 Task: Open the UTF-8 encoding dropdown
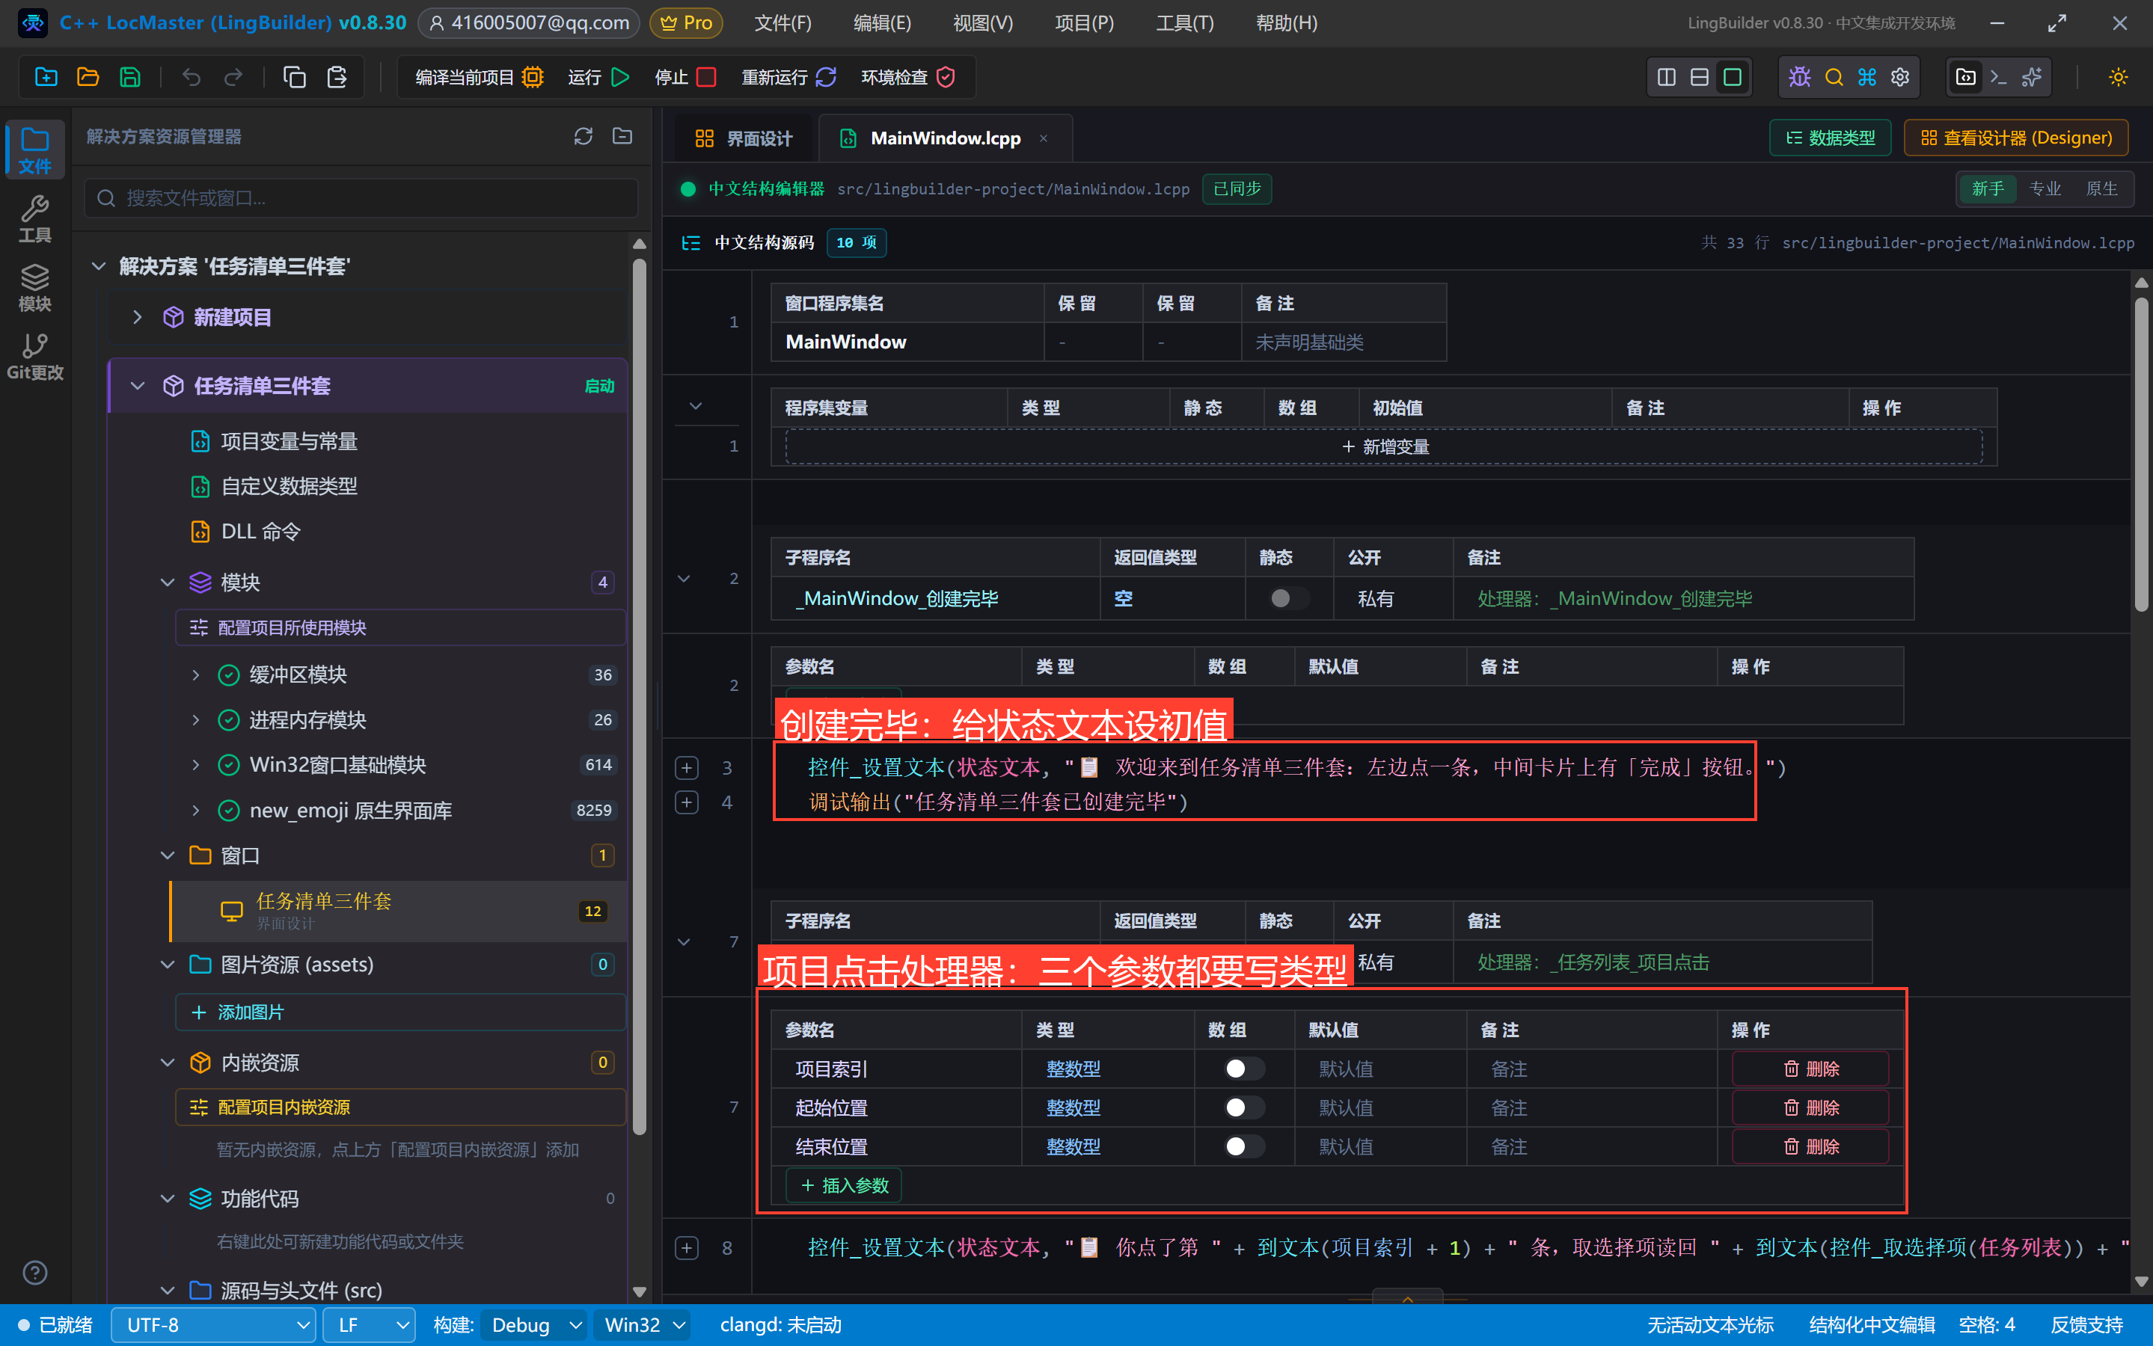[214, 1326]
